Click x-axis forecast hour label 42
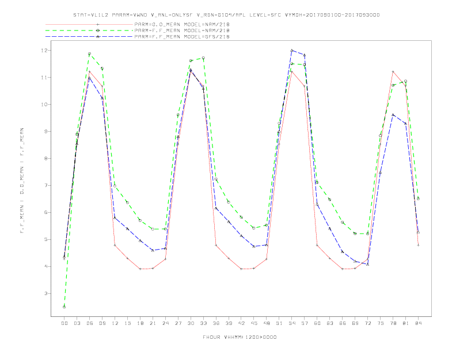 [x=241, y=323]
